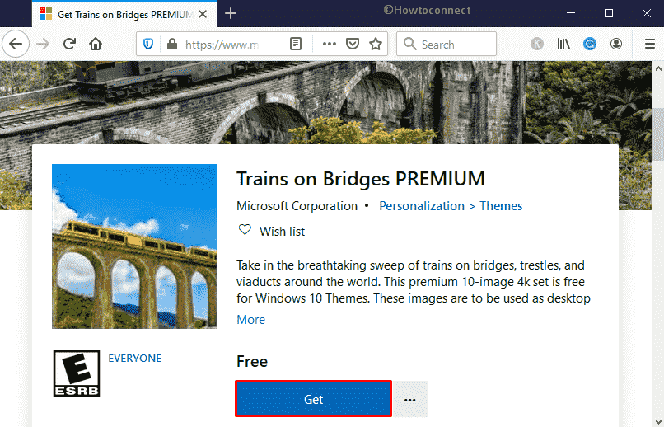Toggle Reader View for the page
The height and width of the screenshot is (427, 664).
coord(296,45)
